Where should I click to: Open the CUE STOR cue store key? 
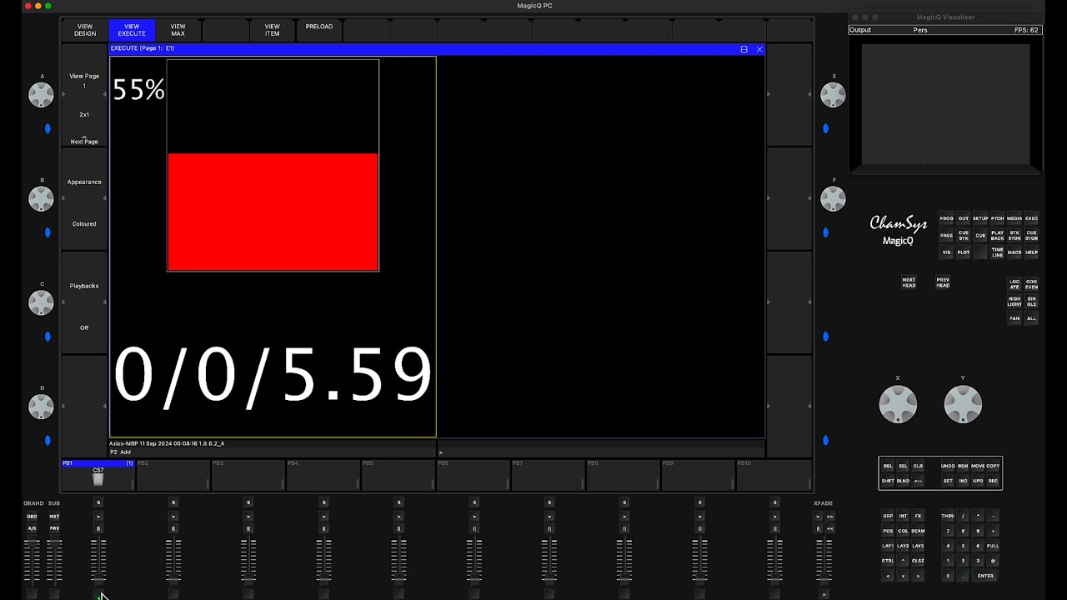click(x=1031, y=235)
